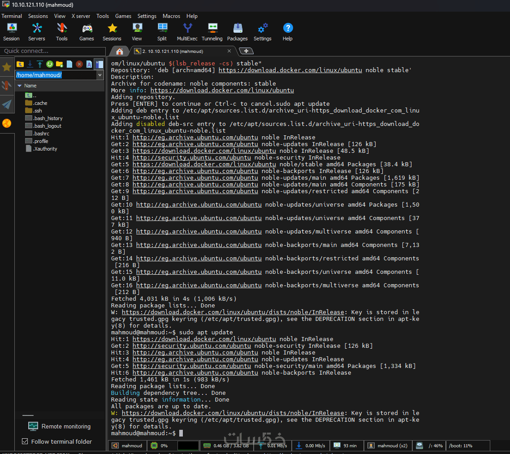Open the Games toolbar icon
The height and width of the screenshot is (454, 510).
click(86, 32)
